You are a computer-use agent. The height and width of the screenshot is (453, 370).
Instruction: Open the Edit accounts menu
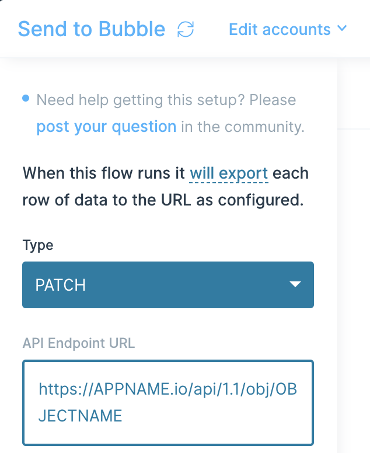[x=288, y=29]
